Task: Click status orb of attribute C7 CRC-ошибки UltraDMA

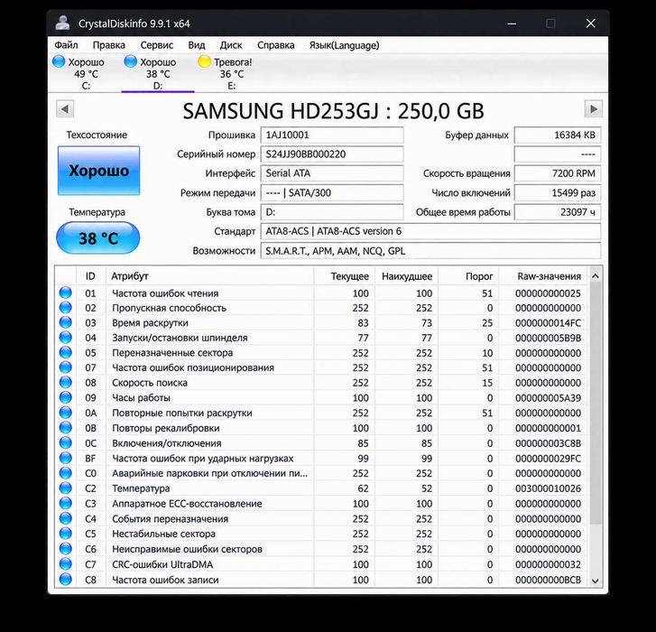Action: click(65, 563)
